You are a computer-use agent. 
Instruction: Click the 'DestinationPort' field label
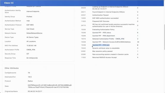tap(10, 77)
